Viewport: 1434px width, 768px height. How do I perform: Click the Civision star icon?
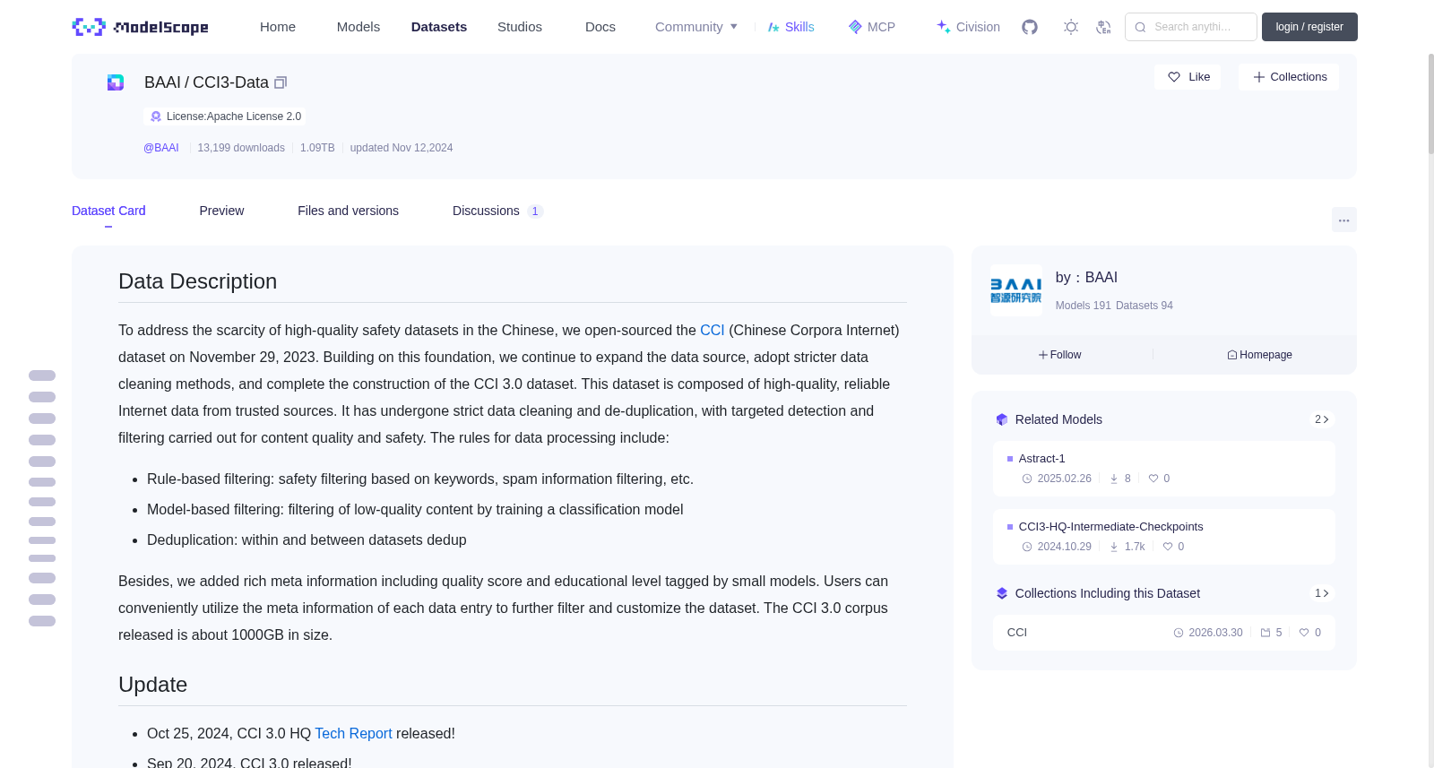point(944,27)
